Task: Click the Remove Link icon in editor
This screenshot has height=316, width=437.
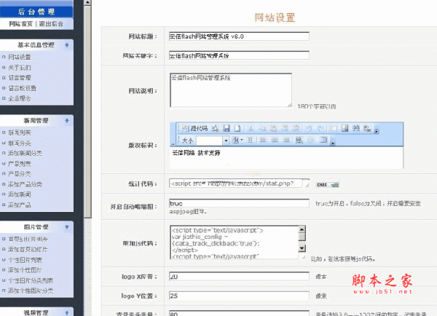Action: (311, 140)
